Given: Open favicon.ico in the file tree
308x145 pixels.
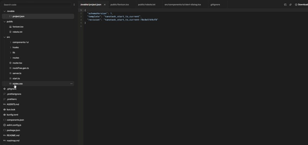Looking at the screenshot, I should pyautogui.click(x=18, y=27).
